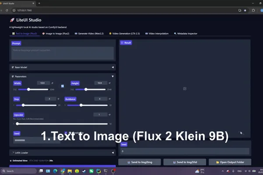Expand the Base Model section
Image resolution: width=263 pixels, height=175 pixels.
tap(62, 67)
